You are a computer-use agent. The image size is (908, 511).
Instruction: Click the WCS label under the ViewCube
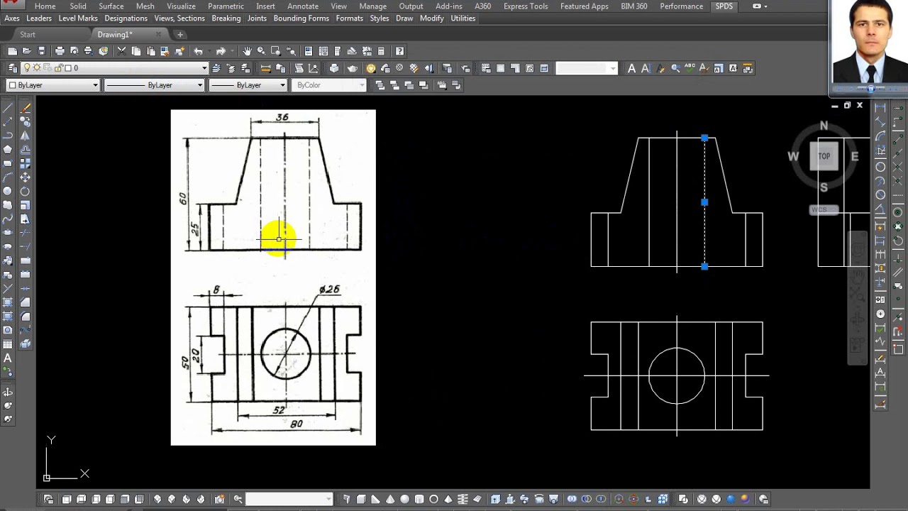(x=824, y=210)
